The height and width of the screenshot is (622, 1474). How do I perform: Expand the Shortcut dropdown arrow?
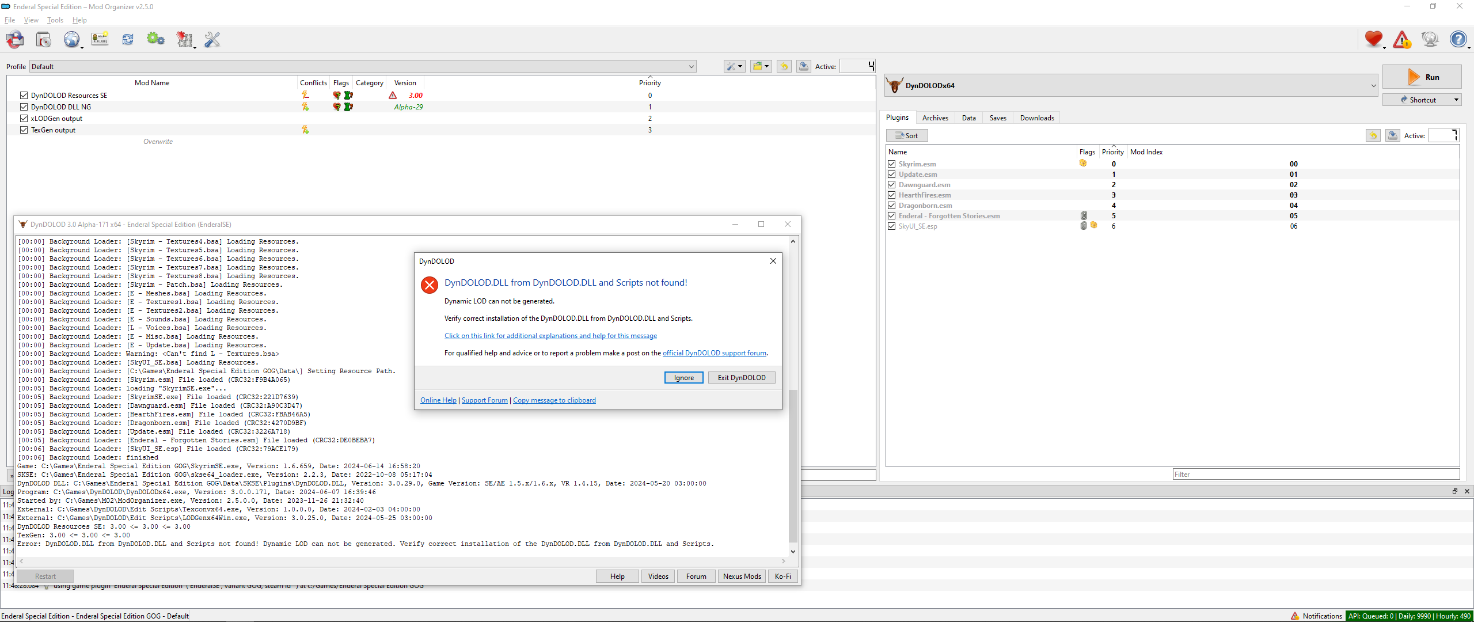1456,100
